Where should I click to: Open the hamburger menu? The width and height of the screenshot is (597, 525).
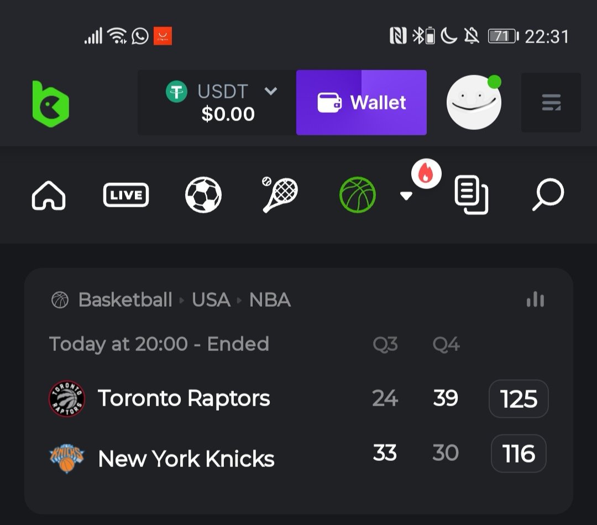(x=551, y=103)
